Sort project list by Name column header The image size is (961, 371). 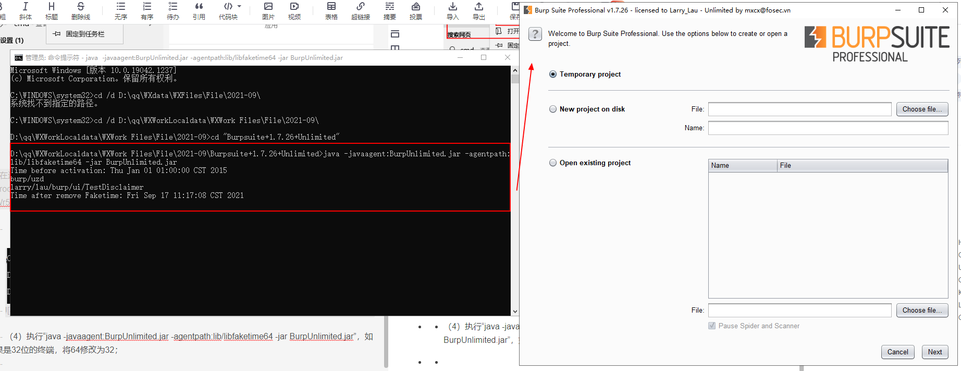(x=743, y=165)
